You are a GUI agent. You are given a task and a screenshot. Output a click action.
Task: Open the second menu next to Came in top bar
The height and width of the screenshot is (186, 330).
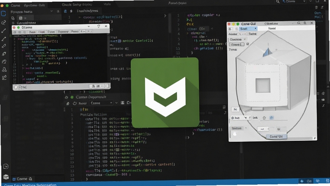[x=34, y=5]
